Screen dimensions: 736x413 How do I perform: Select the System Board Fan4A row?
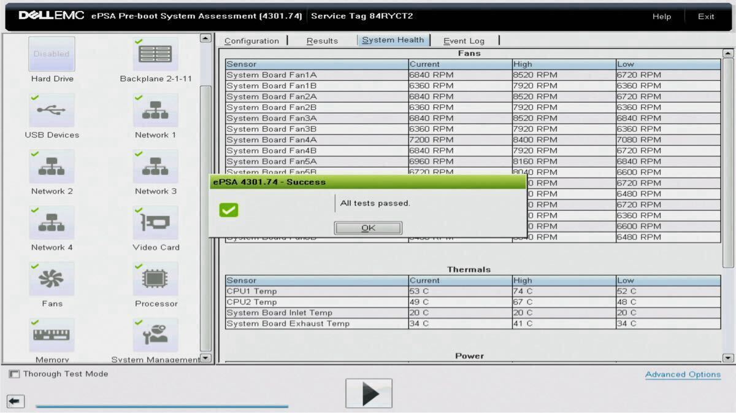tap(473, 140)
